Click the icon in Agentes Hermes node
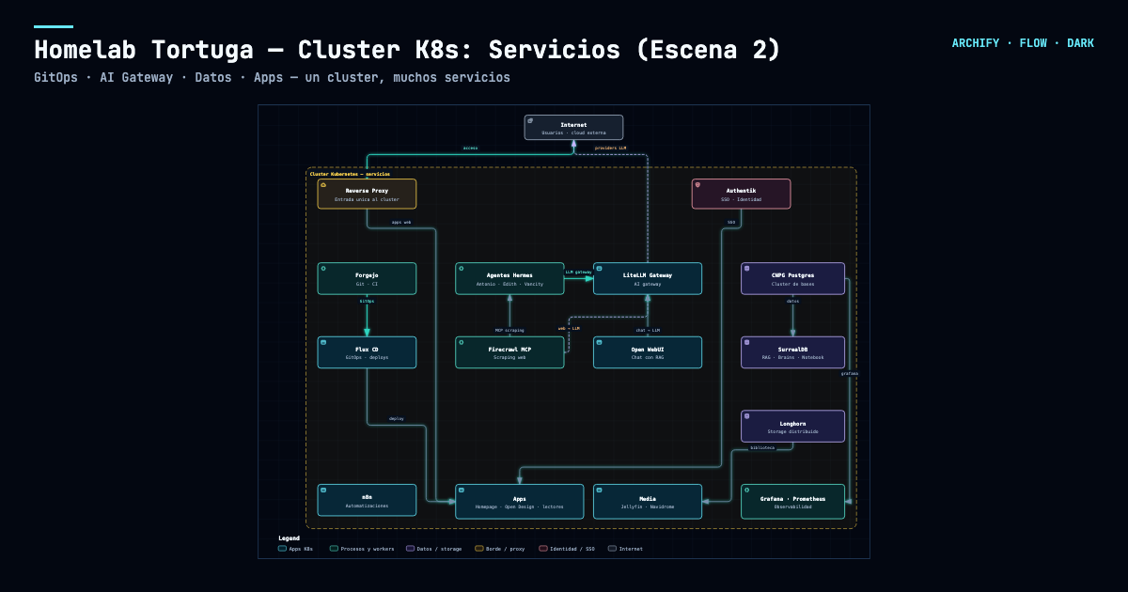Image resolution: width=1128 pixels, height=592 pixels. [462, 268]
